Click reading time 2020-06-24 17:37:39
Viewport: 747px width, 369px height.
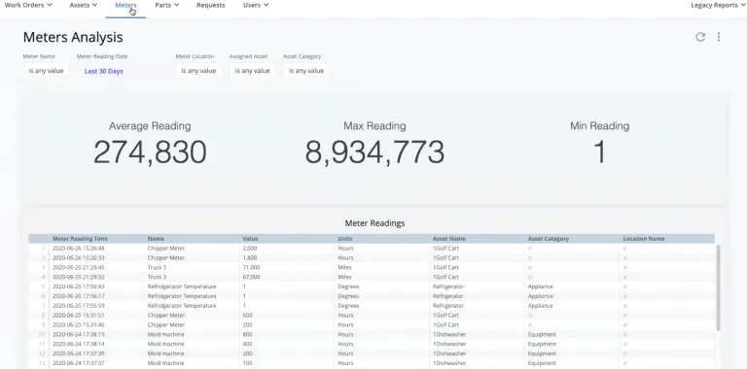click(79, 353)
